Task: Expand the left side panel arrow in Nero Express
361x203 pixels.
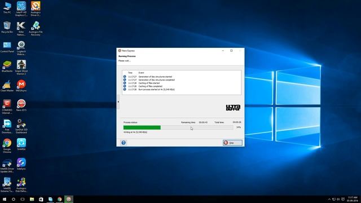Action: click(x=118, y=101)
